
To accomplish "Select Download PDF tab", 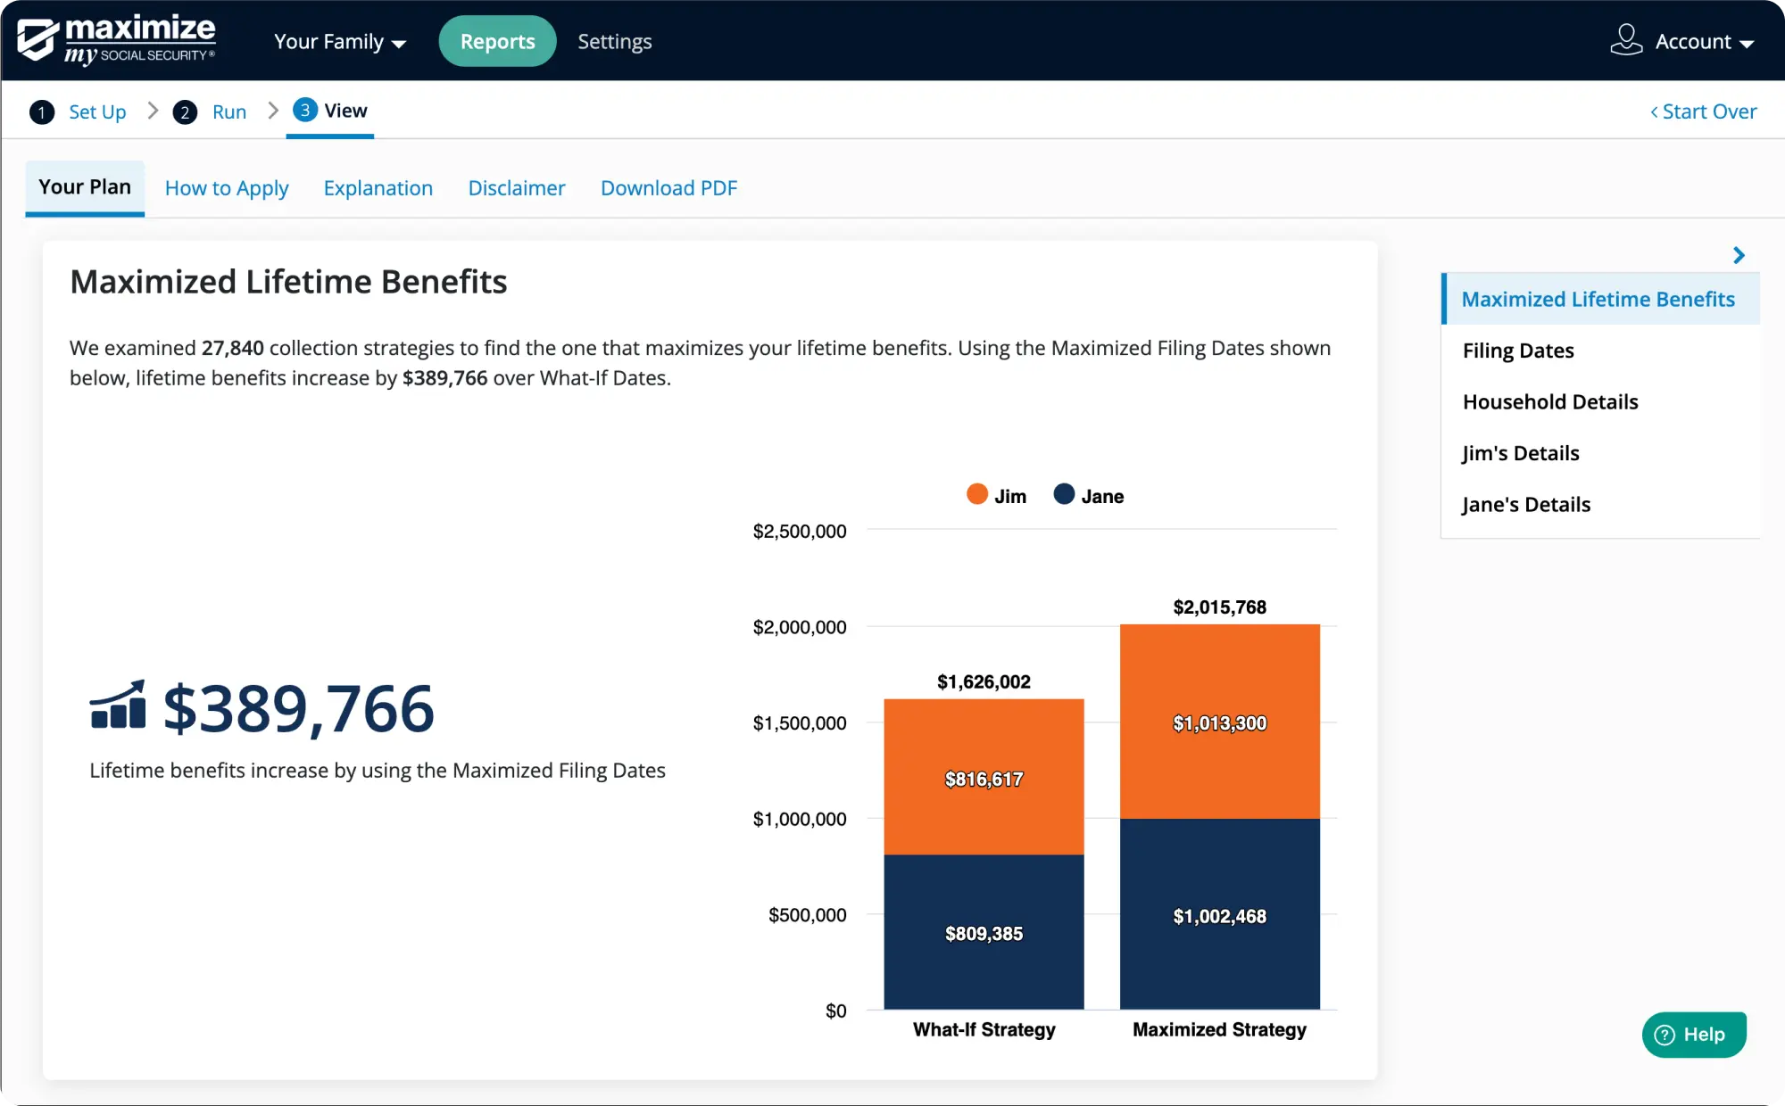I will 668,188.
